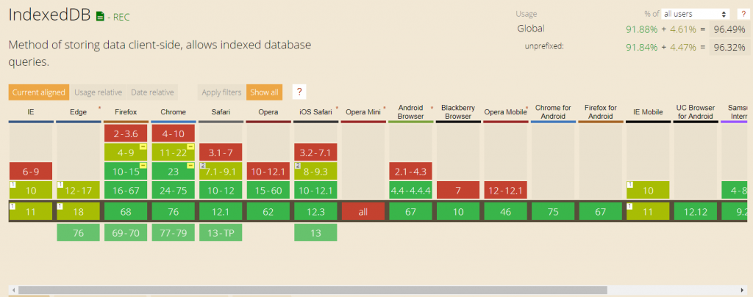Select the iOS Safari 3.2-7.1 cell
This screenshot has width=753, height=297.
coord(315,153)
